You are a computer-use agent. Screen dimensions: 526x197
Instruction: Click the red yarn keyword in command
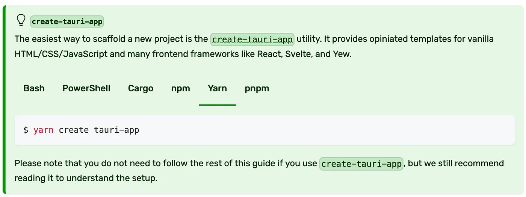pos(43,130)
